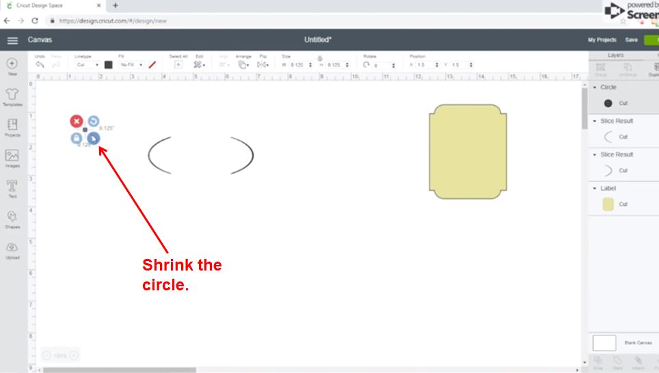Click the dark linetype color swatch
This screenshot has width=659, height=373.
pos(109,65)
